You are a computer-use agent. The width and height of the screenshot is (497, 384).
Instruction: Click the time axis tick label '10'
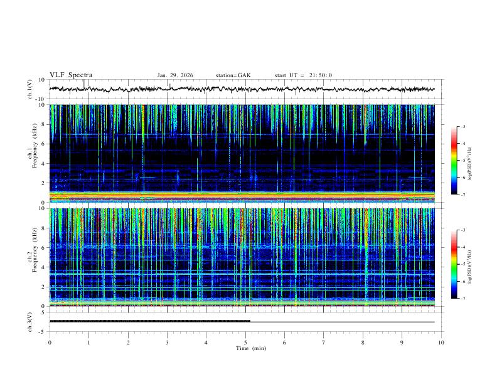(441, 343)
